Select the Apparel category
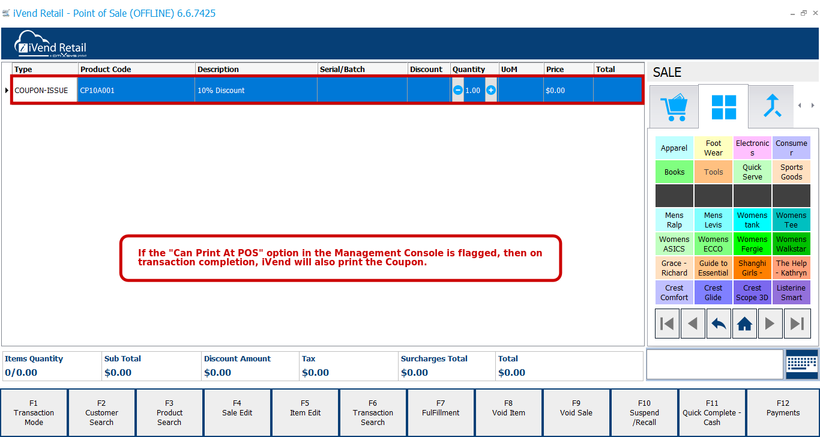 pos(674,148)
